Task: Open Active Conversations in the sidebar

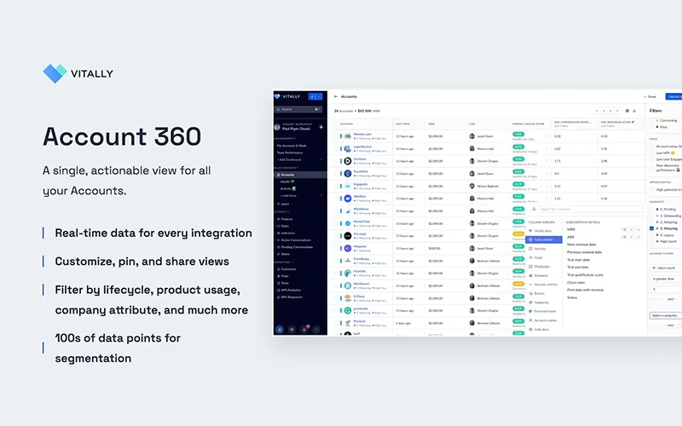Action: click(x=294, y=240)
